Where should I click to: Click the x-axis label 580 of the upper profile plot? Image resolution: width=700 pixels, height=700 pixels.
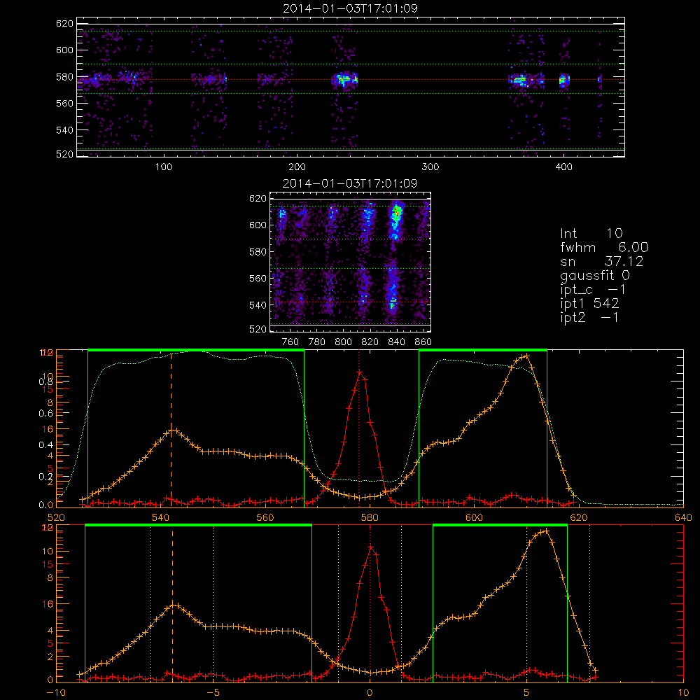pos(370,517)
